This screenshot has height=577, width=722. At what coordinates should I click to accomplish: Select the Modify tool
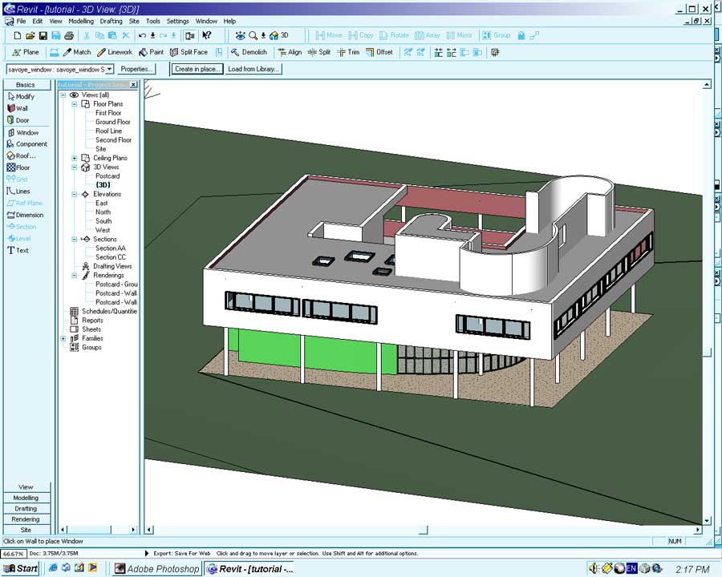point(21,97)
